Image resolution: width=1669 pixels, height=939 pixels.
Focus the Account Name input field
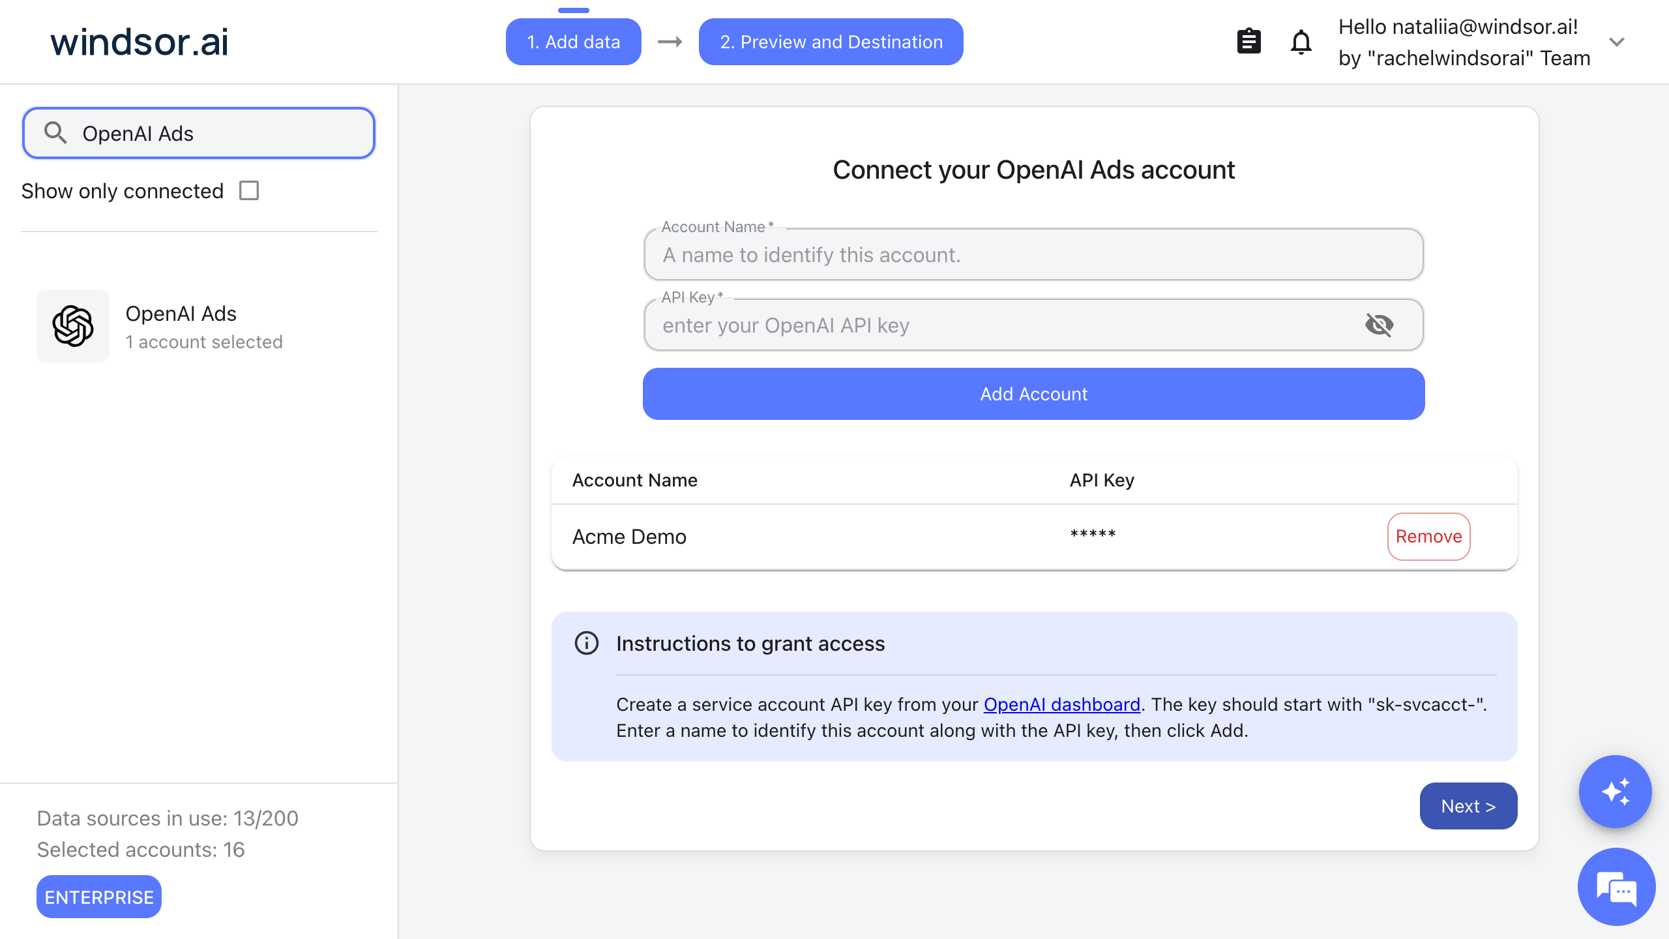[1033, 254]
